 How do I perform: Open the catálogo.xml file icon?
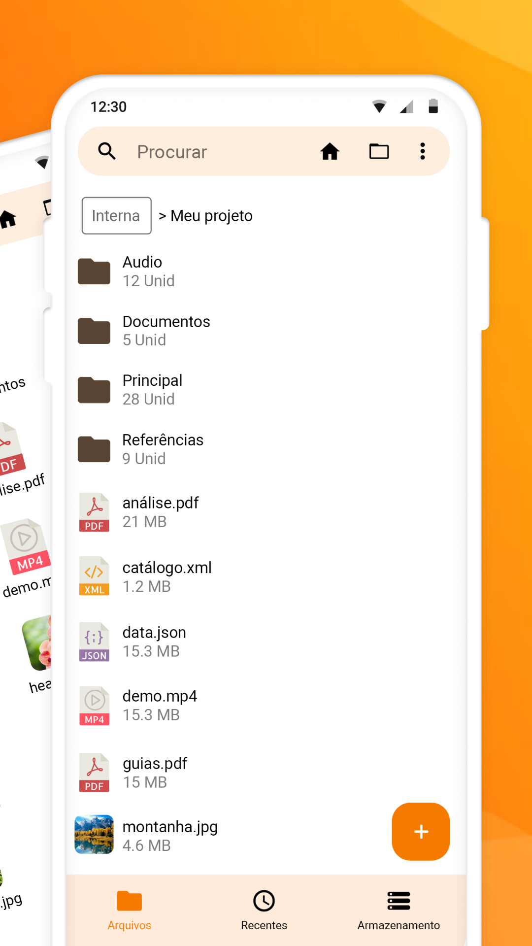tap(94, 576)
